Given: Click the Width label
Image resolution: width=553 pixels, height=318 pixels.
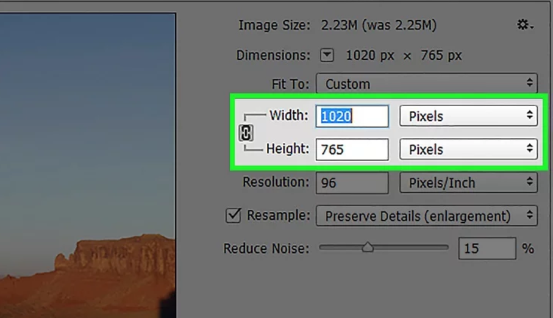Looking at the screenshot, I should coord(289,115).
